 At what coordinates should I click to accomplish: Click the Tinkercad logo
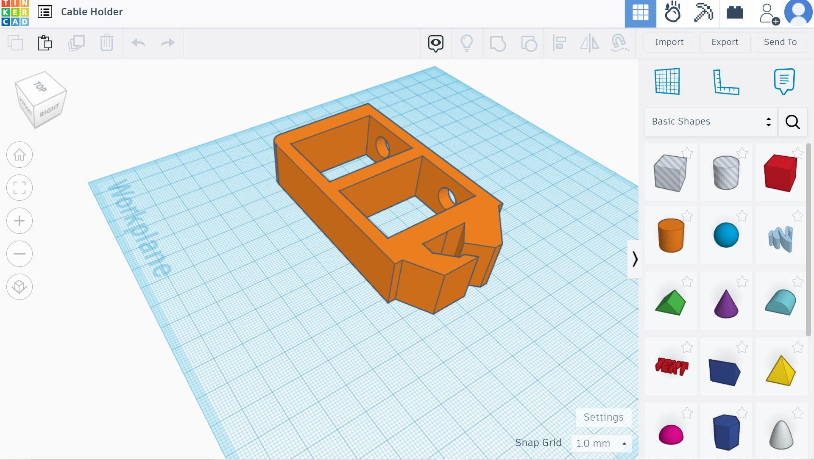(x=15, y=13)
